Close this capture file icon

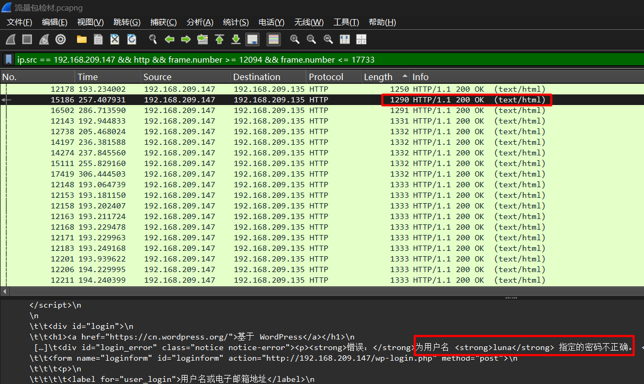[115, 39]
